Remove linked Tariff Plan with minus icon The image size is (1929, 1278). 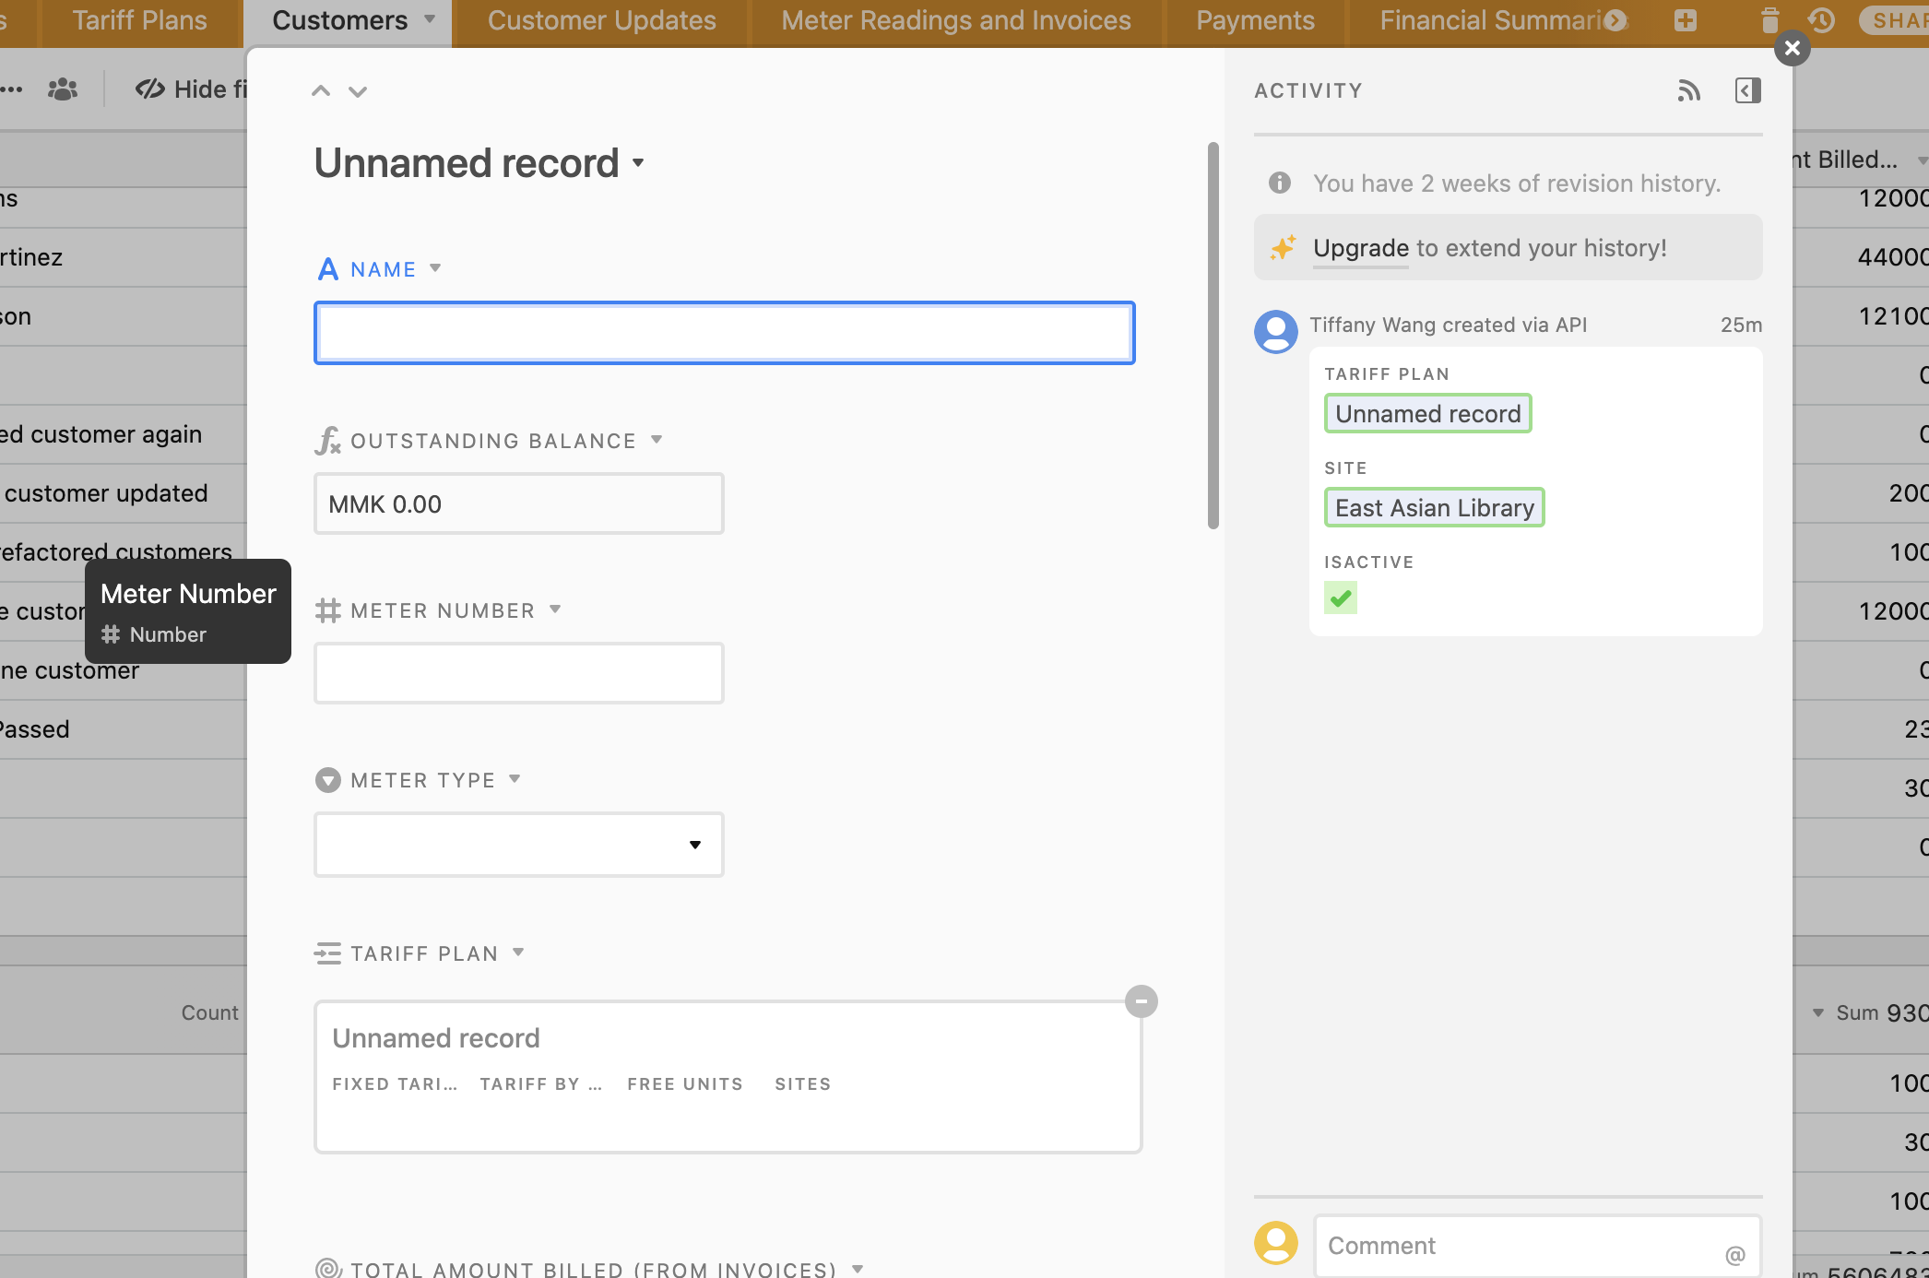1142,1001
